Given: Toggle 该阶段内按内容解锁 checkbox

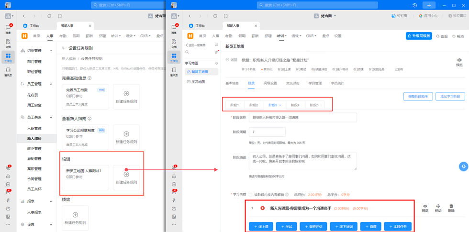Looking at the screenshot, I should click(250, 195).
